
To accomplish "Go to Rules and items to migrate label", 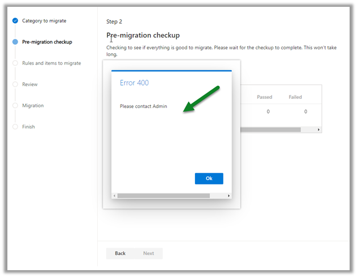I will (x=51, y=64).
